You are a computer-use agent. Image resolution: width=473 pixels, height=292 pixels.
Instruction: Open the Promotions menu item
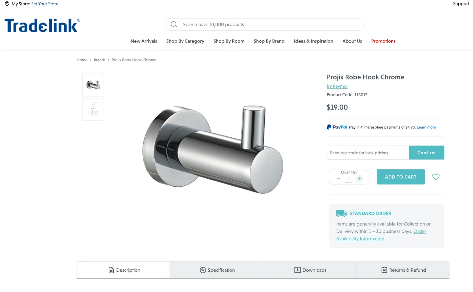coord(383,41)
